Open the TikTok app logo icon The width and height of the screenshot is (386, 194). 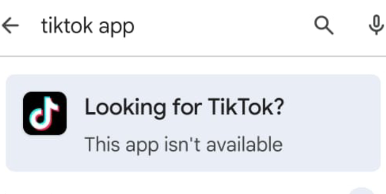[44, 113]
